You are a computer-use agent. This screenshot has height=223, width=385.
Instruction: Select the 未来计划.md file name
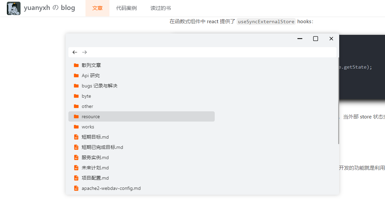(x=95, y=168)
